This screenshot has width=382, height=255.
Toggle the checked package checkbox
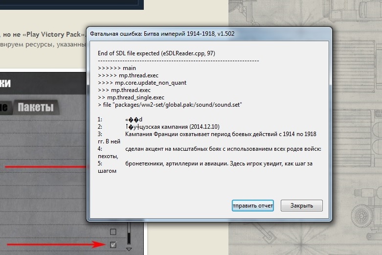[113, 244]
